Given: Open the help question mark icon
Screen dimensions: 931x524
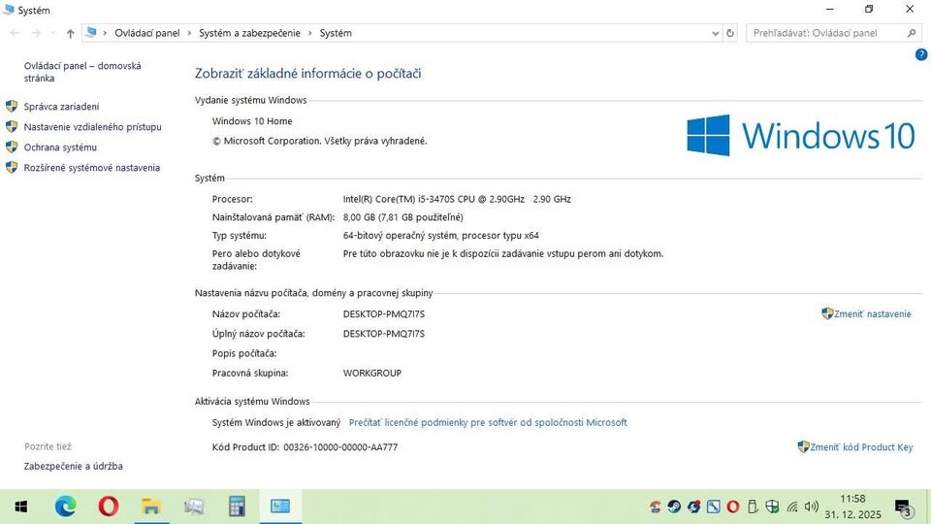Looking at the screenshot, I should coord(921,54).
